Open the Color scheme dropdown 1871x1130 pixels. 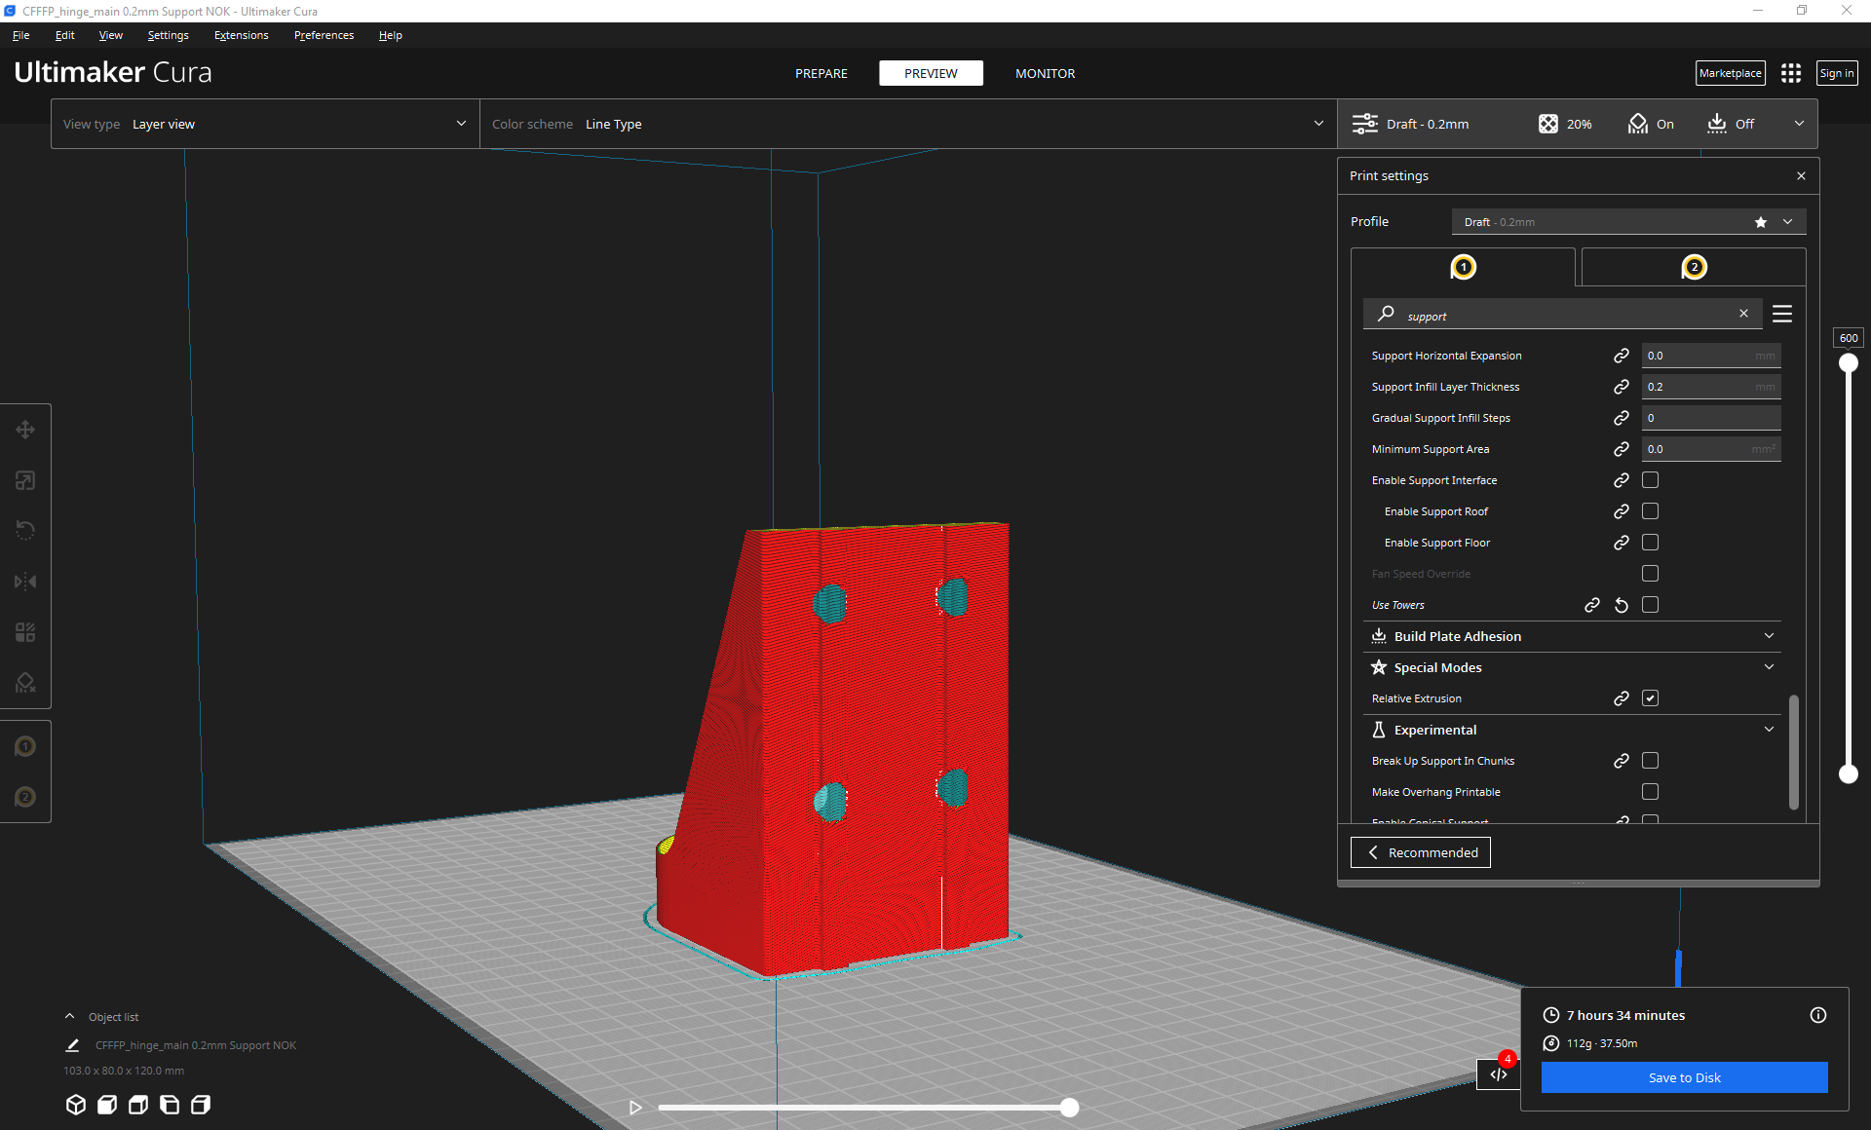click(908, 124)
